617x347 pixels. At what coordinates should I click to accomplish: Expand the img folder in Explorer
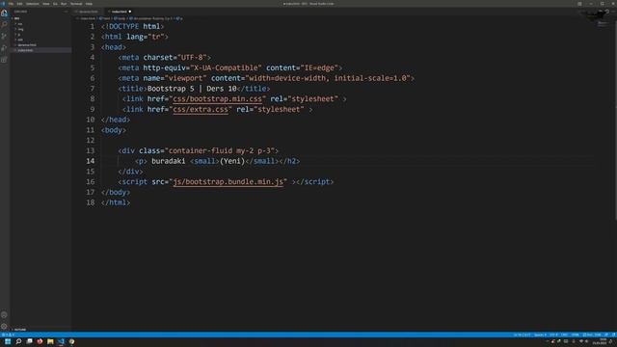(x=20, y=29)
